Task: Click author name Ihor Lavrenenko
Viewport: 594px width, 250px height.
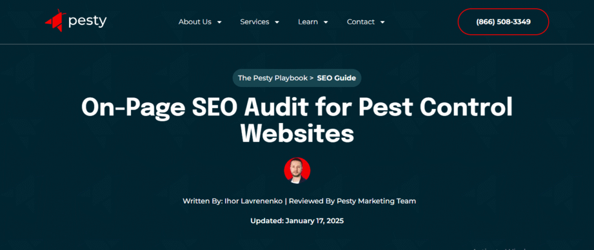Action: pyautogui.click(x=253, y=201)
